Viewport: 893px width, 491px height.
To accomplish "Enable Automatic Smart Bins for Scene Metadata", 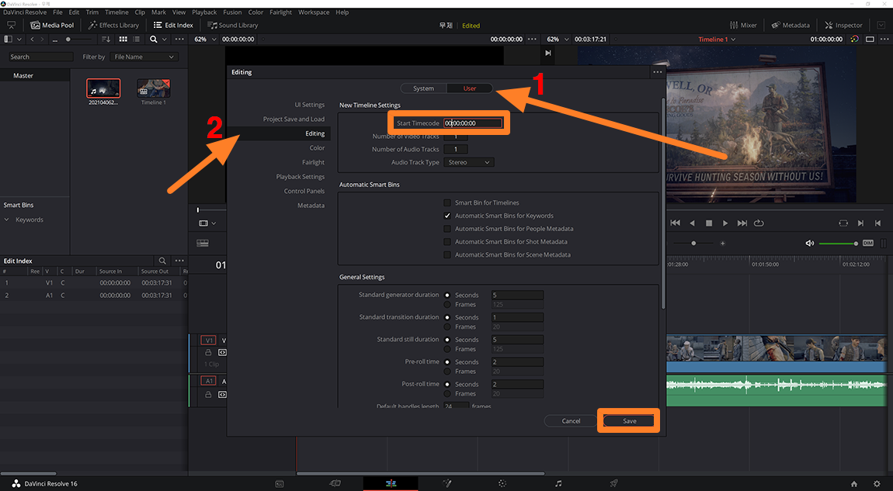I will click(447, 255).
